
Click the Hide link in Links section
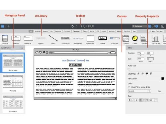coord(159,91)
